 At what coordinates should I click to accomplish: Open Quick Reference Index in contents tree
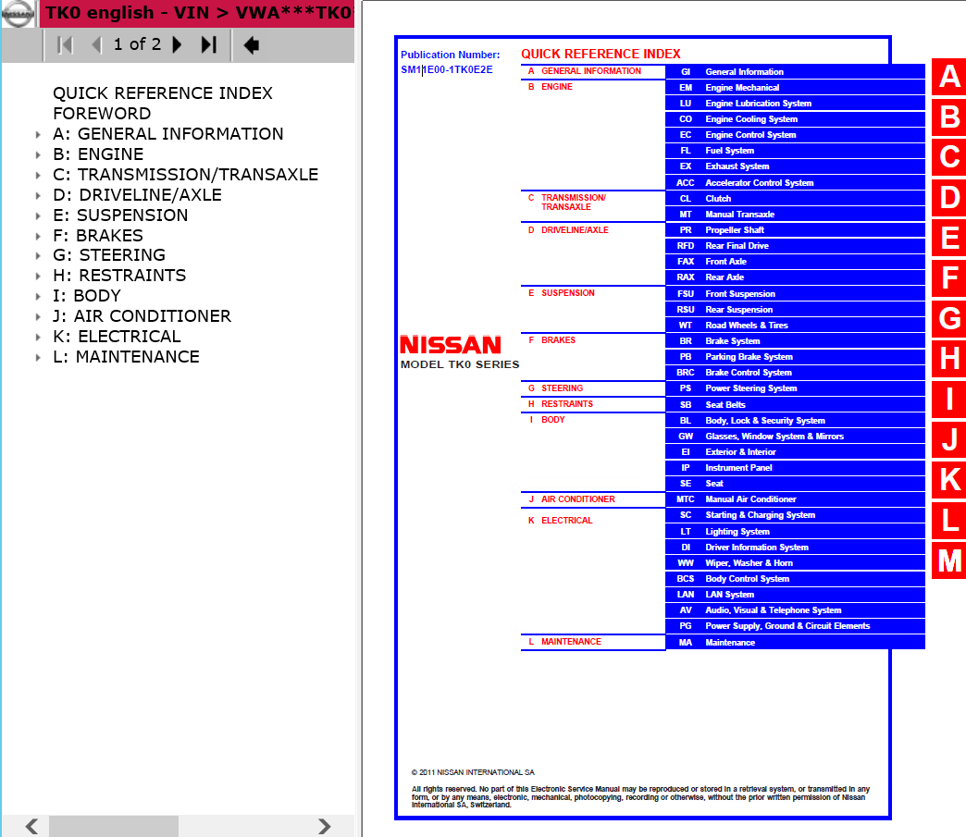163,93
